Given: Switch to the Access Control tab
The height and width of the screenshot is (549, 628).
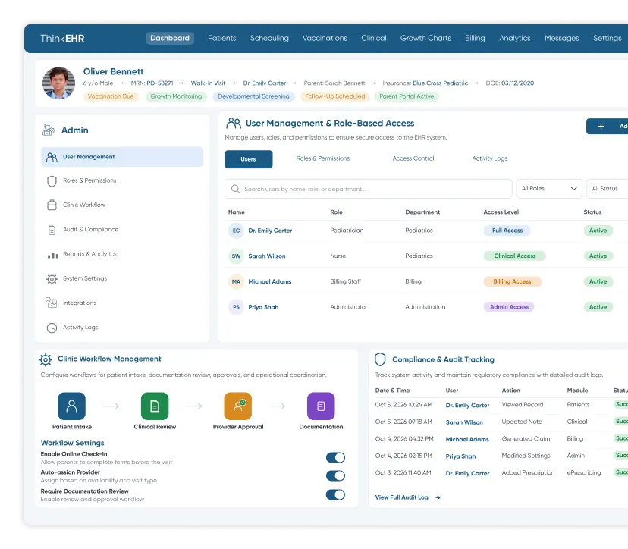Looking at the screenshot, I should 413,158.
